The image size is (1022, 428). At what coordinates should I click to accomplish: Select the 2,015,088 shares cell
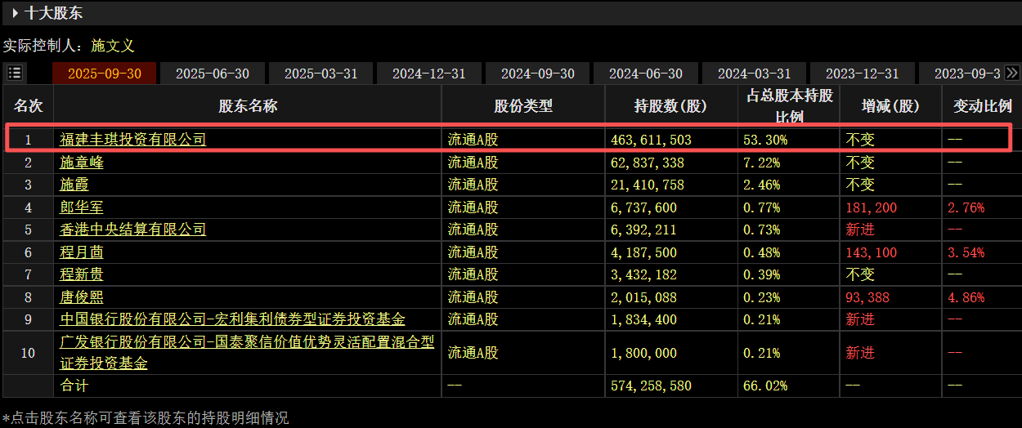644,297
